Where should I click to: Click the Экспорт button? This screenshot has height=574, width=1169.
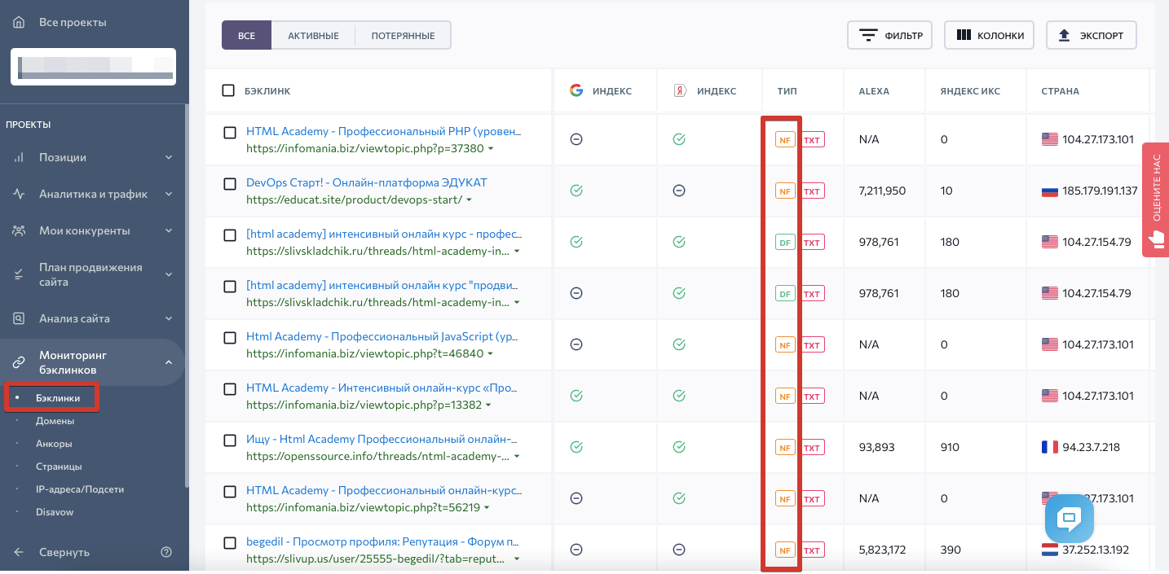[1091, 36]
